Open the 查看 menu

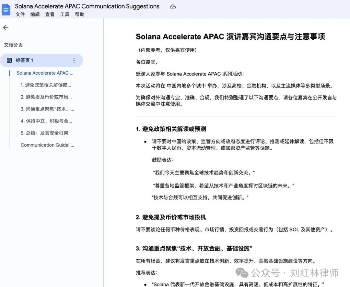pyautogui.click(x=50, y=14)
